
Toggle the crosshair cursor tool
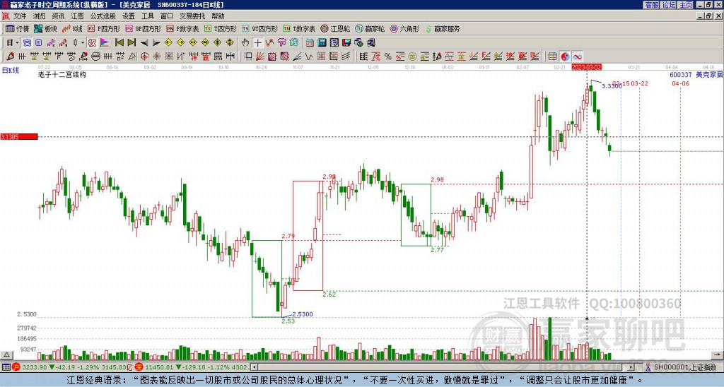pos(257,43)
